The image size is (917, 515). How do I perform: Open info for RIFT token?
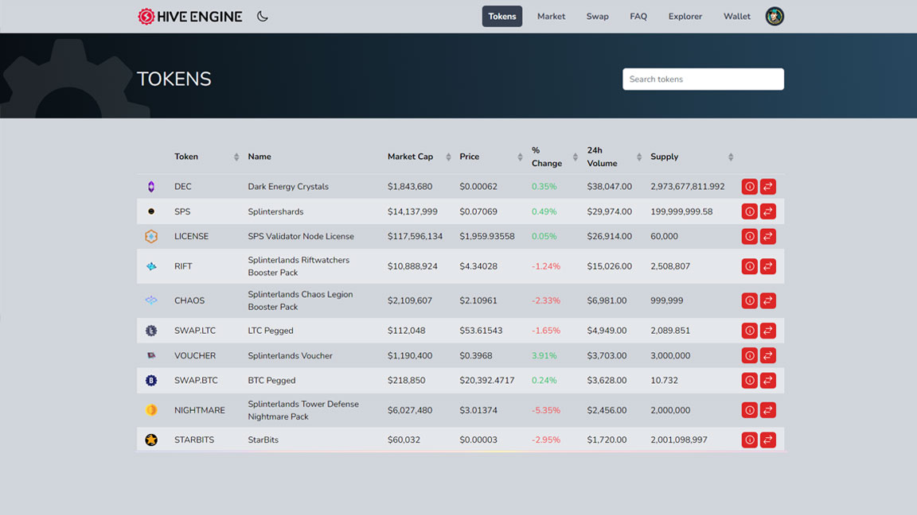click(x=749, y=266)
